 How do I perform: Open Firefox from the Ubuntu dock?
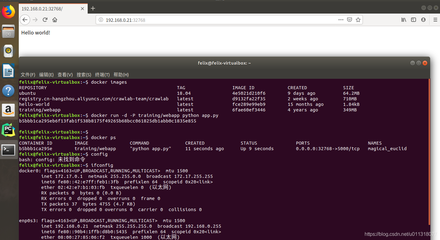point(9,12)
